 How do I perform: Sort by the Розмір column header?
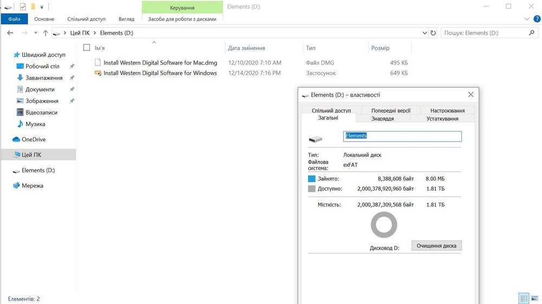tap(380, 48)
